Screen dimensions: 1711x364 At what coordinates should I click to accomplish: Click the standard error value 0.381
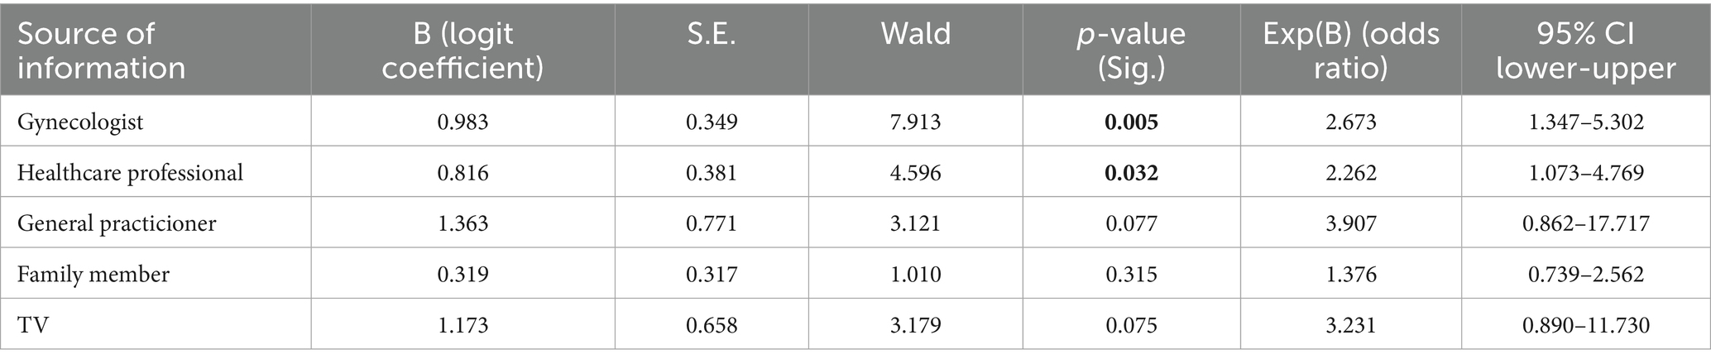coord(712,173)
